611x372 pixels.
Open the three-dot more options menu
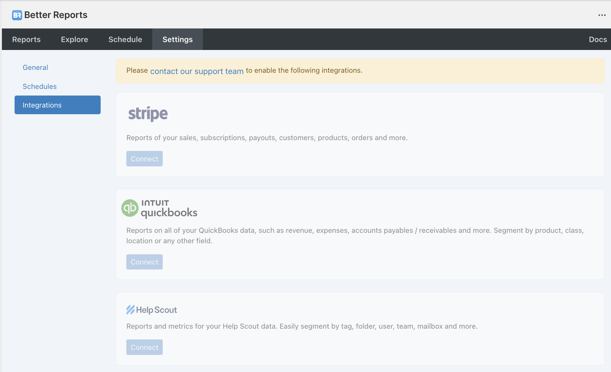(x=602, y=15)
